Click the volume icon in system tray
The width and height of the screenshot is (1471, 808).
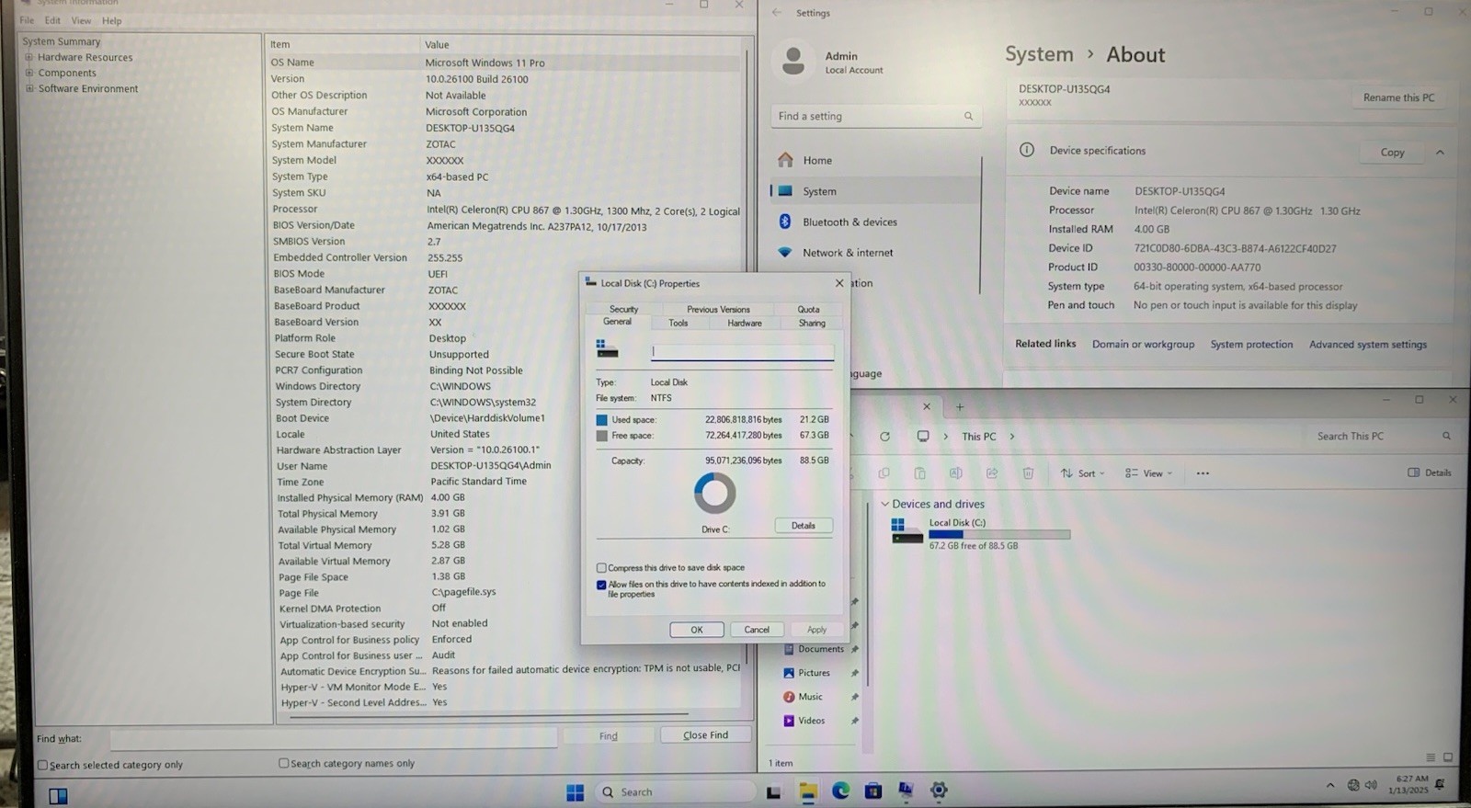(x=1371, y=785)
